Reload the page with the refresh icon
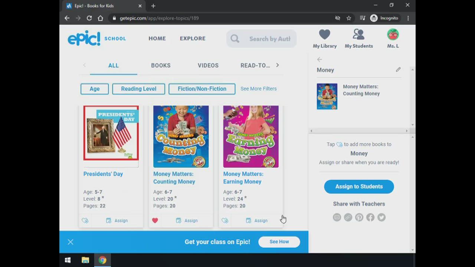475x267 pixels. (x=89, y=18)
